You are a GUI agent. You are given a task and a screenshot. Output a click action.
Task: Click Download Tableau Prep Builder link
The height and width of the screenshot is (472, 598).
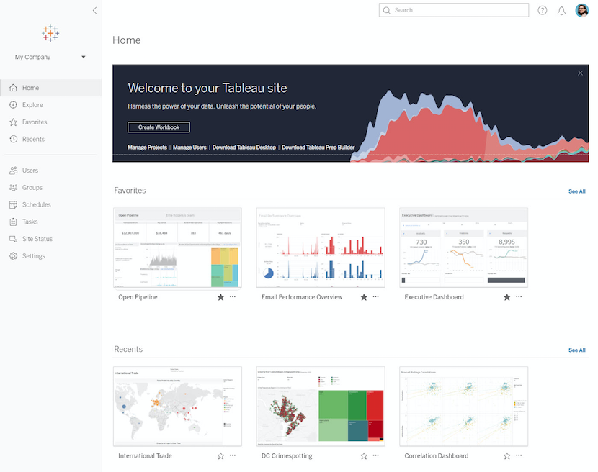pos(318,147)
